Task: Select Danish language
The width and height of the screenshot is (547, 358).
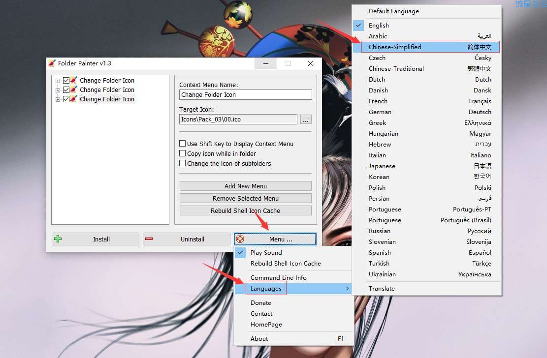Action: (427, 90)
